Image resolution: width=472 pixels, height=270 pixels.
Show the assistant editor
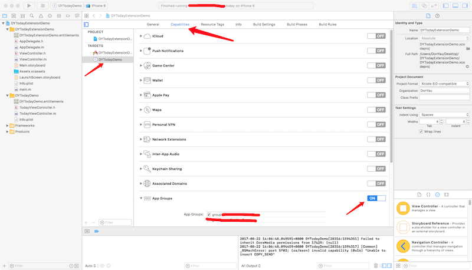424,6
